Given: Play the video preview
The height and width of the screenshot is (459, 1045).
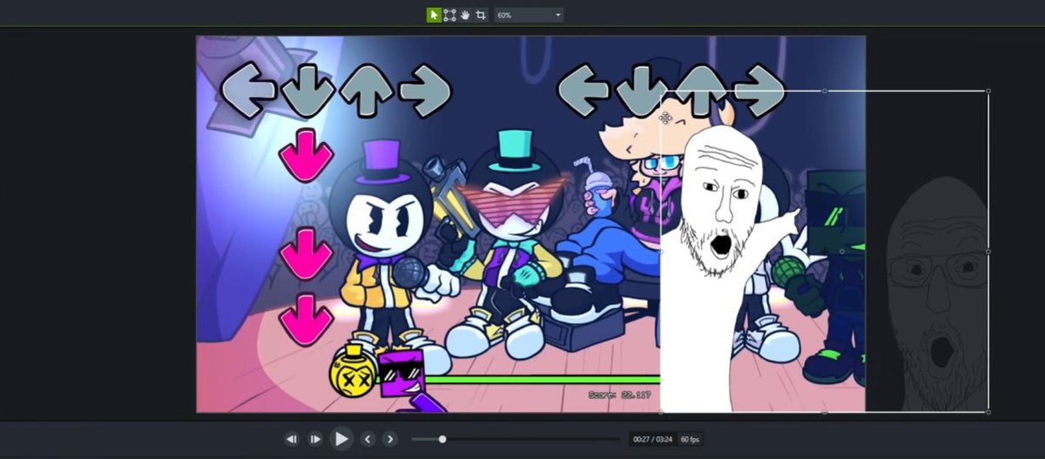Looking at the screenshot, I should 341,439.
